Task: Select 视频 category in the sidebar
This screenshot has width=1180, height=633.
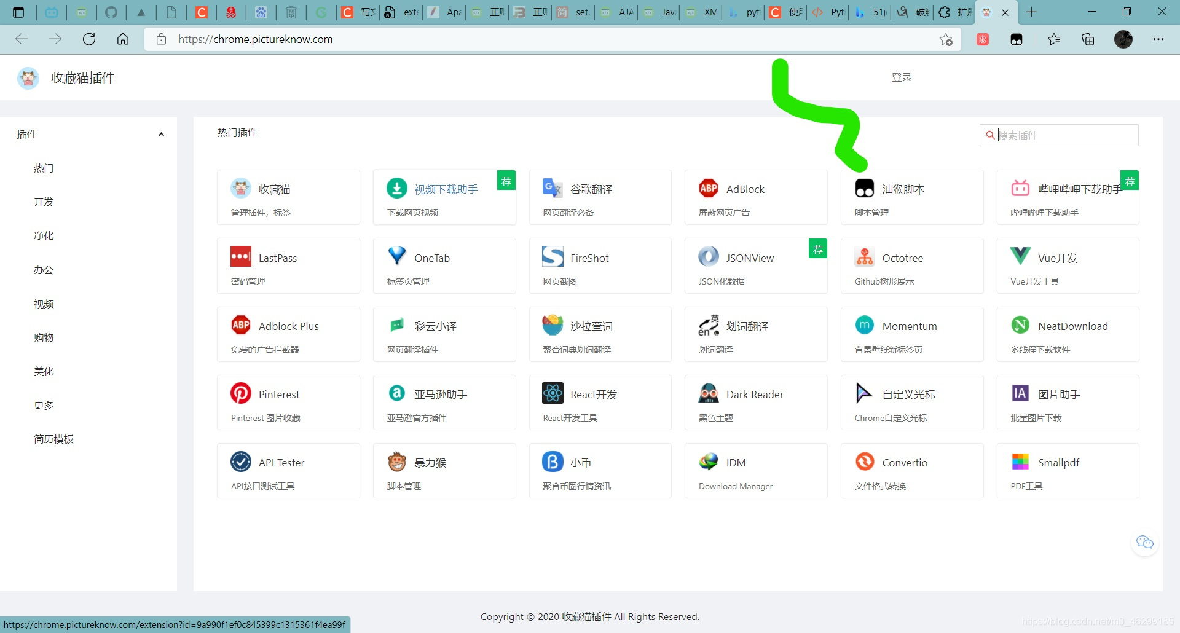Action: (44, 304)
